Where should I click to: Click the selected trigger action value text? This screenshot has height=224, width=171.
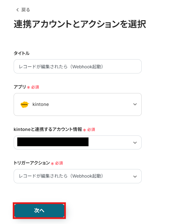coord(61,176)
